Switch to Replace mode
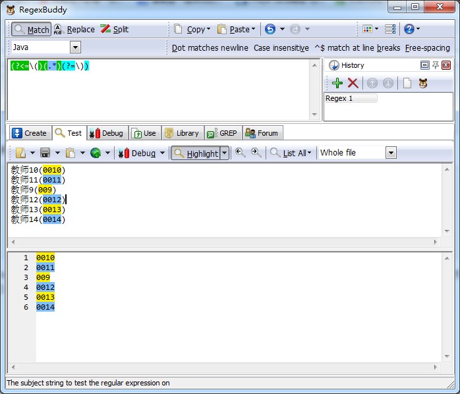This screenshot has width=460, height=394. tap(74, 30)
